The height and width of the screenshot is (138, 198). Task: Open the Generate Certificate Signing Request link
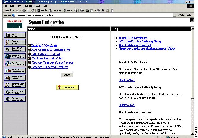click(52, 63)
